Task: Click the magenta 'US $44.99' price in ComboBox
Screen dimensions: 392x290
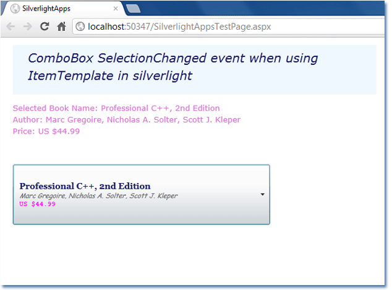Action: click(x=37, y=204)
